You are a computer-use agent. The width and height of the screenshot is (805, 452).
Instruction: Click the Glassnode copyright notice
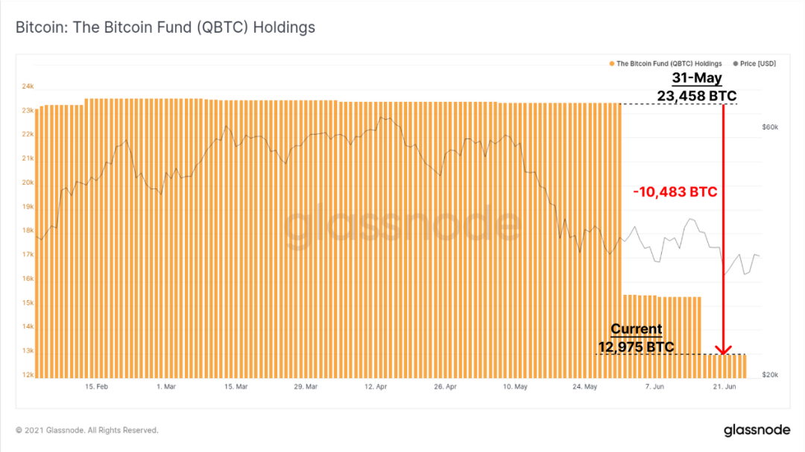[x=86, y=430]
